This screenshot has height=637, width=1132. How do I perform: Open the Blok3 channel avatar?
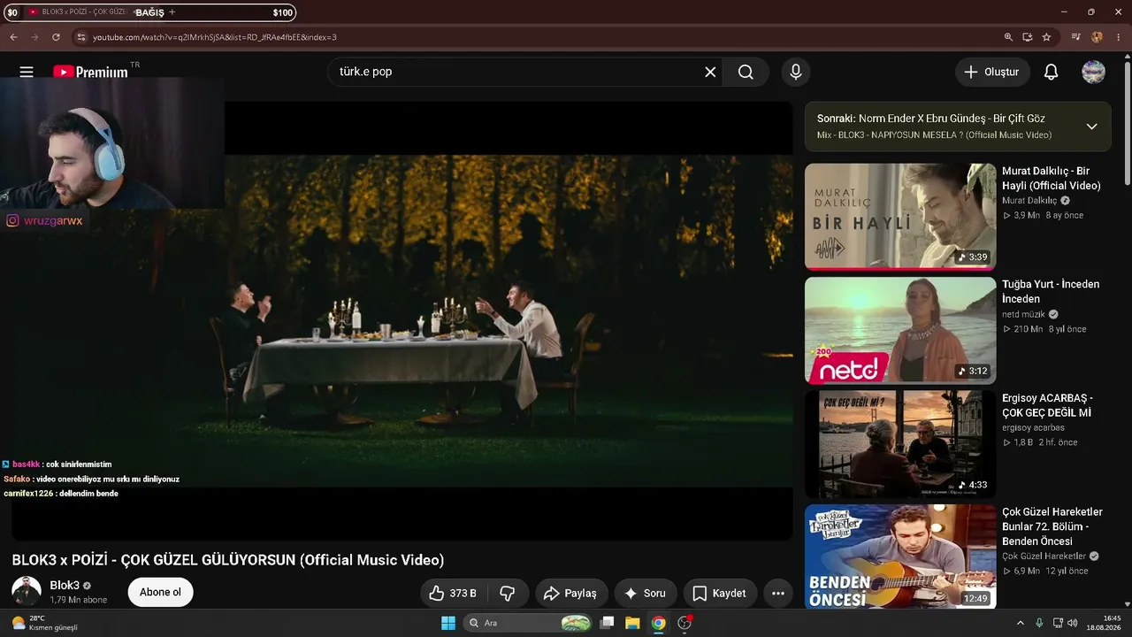(x=27, y=592)
